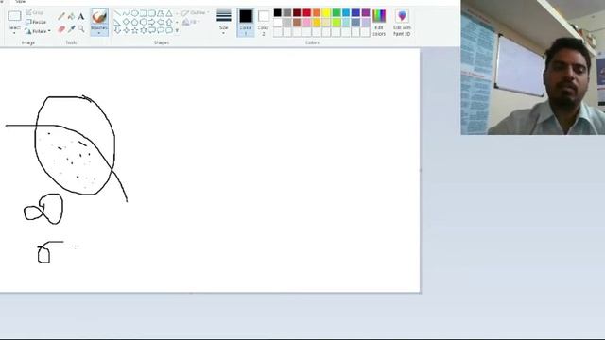This screenshot has height=340, width=605.
Task: Pick the lavender color swatch
Action: [x=366, y=23]
